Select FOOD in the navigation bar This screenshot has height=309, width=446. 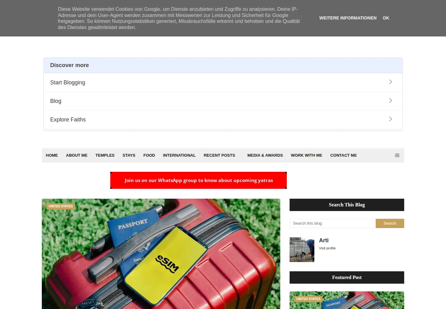pos(149,155)
